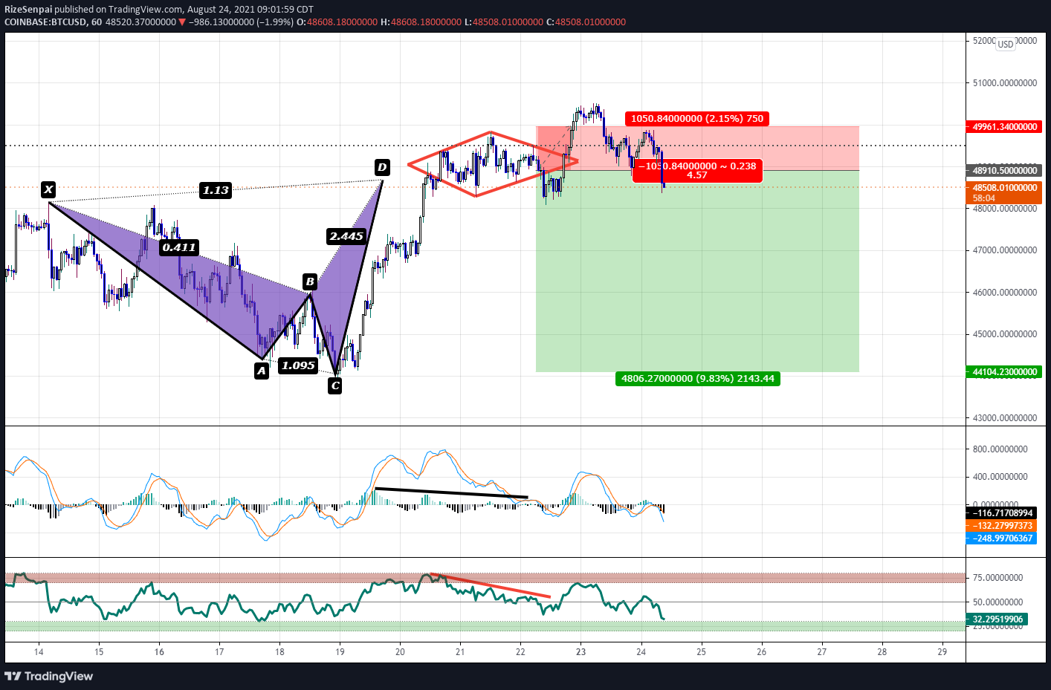Click the 44104.23 target price tag
Screen dimensions: 1051x690
[1003, 371]
